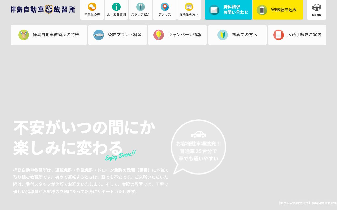Click the 卒業生の声 speech bubble icon
The width and height of the screenshot is (337, 210).
pyautogui.click(x=92, y=7)
